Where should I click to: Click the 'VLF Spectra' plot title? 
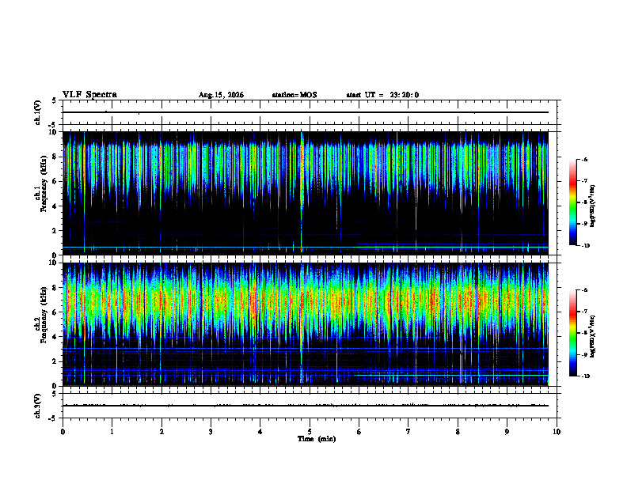[x=89, y=95]
